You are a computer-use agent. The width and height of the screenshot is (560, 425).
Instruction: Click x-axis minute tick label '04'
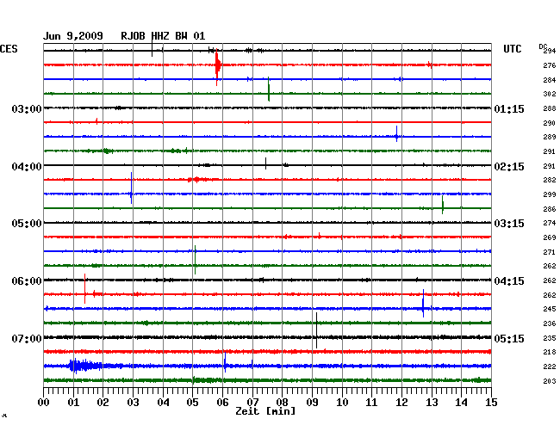(x=163, y=403)
